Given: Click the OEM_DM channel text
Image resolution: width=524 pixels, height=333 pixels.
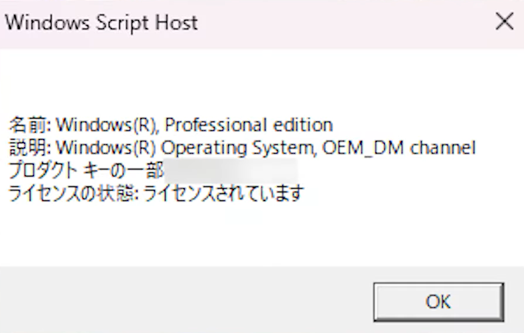Looking at the screenshot, I should pos(399,147).
